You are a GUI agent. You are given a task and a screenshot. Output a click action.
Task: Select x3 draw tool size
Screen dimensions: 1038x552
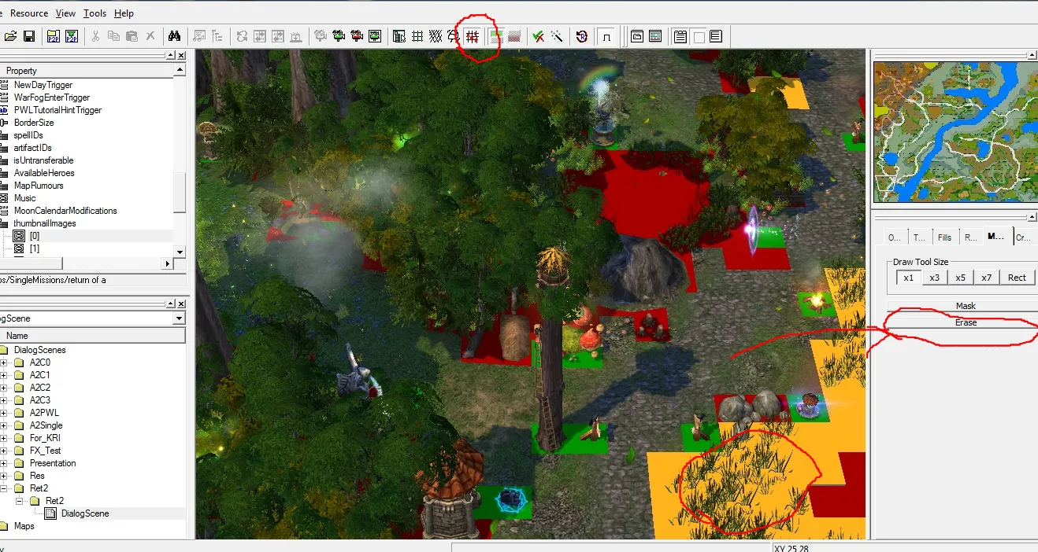[x=934, y=278]
